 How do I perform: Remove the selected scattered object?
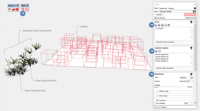(159, 51)
